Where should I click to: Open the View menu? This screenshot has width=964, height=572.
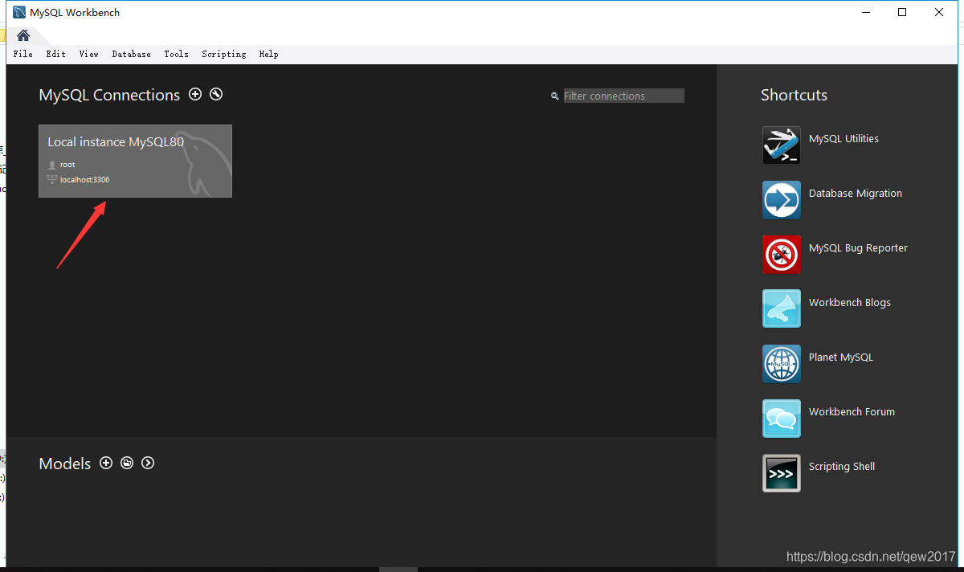[88, 54]
